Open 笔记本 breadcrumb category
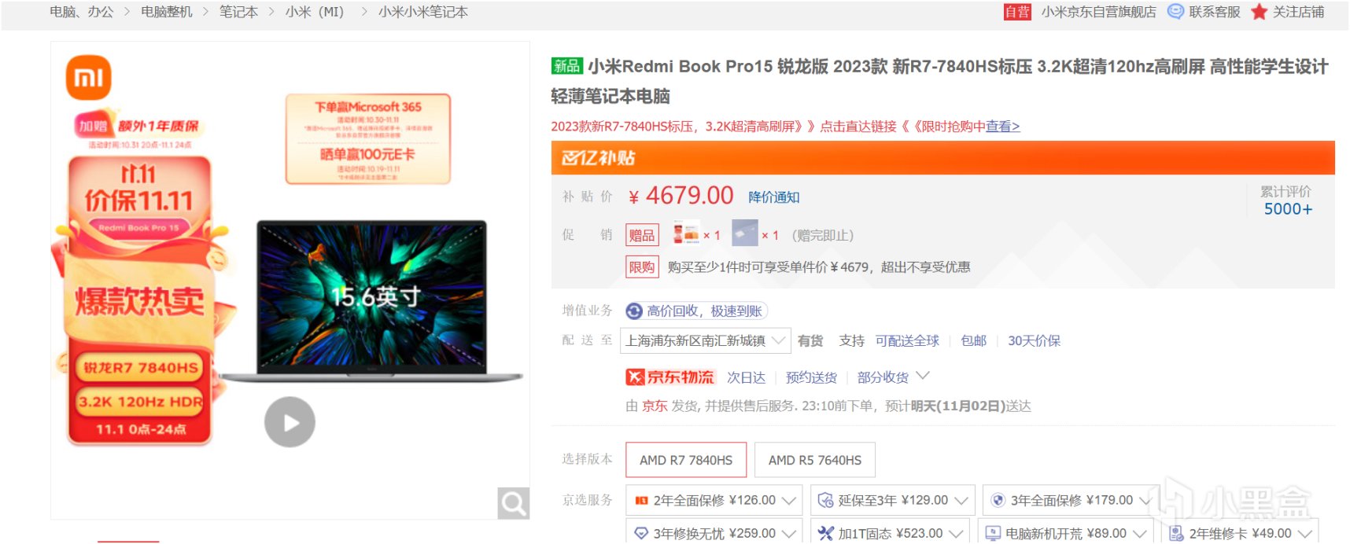 point(238,12)
